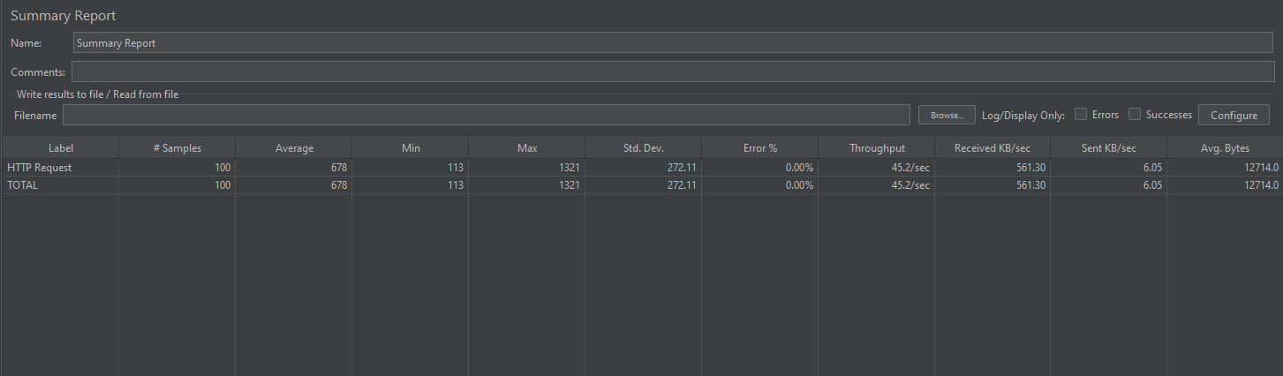Click the Throughput column header
Image resolution: width=1283 pixels, height=376 pixels.
(877, 148)
